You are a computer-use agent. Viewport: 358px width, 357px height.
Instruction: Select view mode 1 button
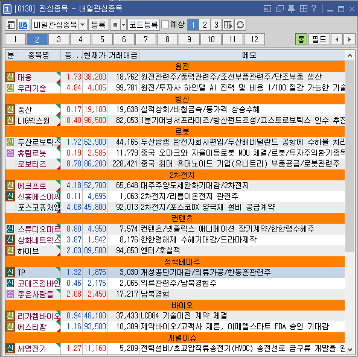pyautogui.click(x=193, y=25)
